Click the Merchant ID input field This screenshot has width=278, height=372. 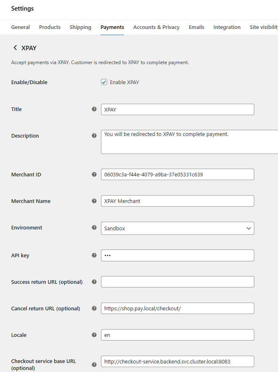click(177, 174)
